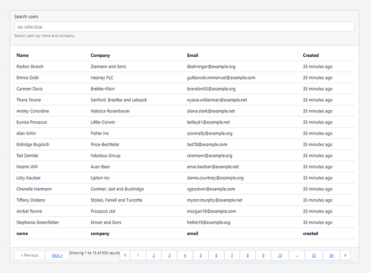Click the Created column header

[x=311, y=55]
